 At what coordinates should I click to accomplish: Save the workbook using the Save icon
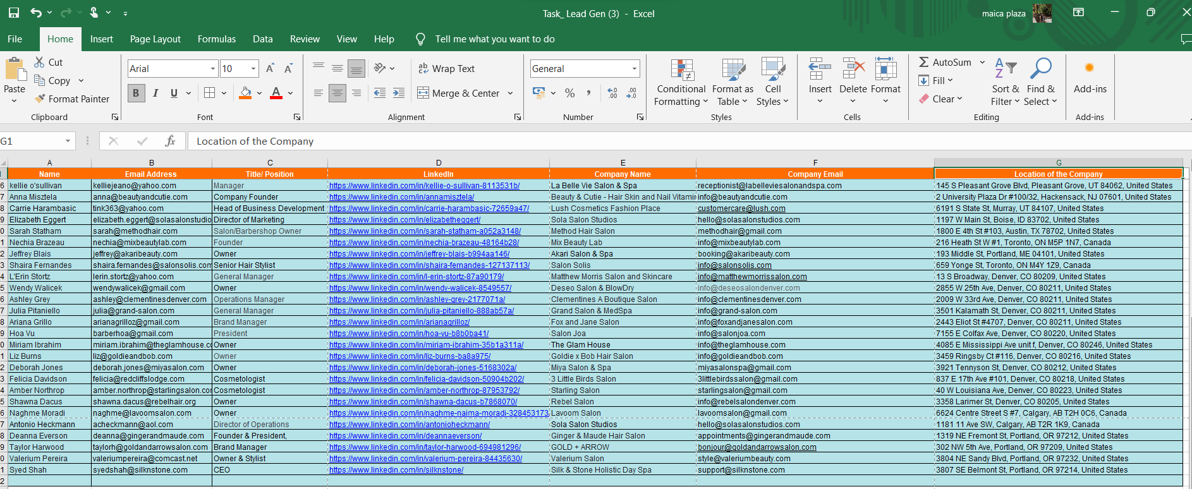pyautogui.click(x=13, y=13)
